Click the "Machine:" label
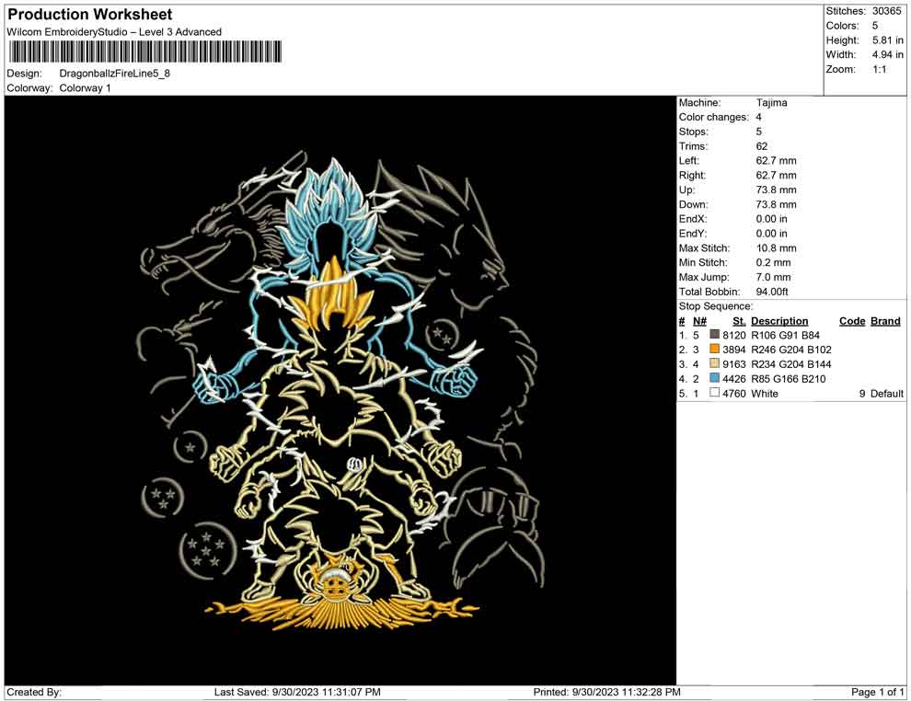The height and width of the screenshot is (701, 911). pos(700,103)
